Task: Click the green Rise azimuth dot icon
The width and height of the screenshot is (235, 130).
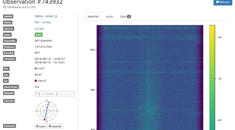Action: coord(36,68)
